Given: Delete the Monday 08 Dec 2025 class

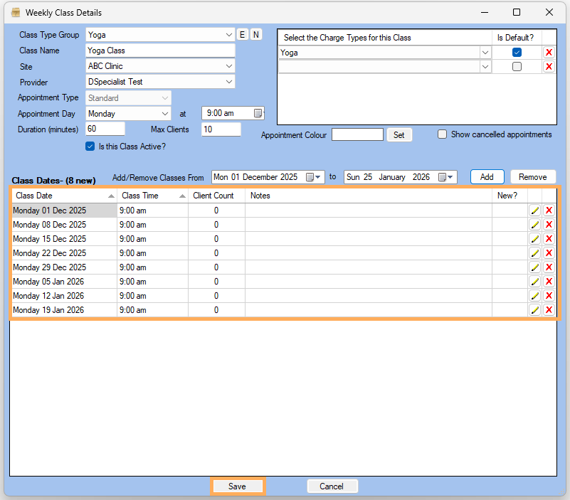Looking at the screenshot, I should tap(549, 225).
